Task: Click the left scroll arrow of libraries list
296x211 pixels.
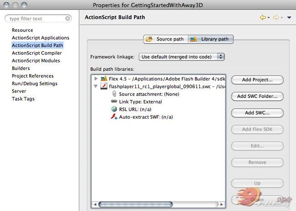Action: [95, 204]
